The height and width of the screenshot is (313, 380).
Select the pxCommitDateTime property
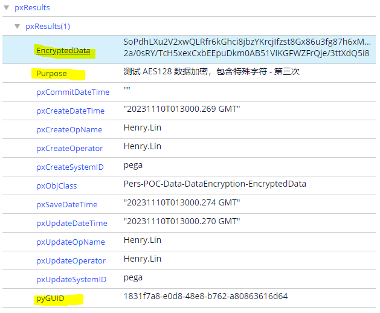point(72,92)
